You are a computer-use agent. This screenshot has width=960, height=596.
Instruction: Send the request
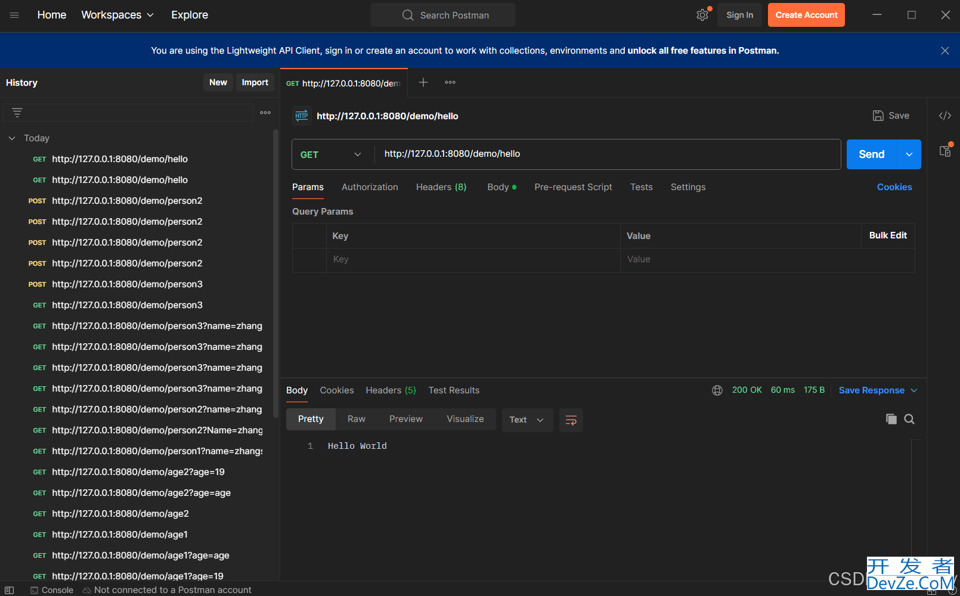pos(872,154)
